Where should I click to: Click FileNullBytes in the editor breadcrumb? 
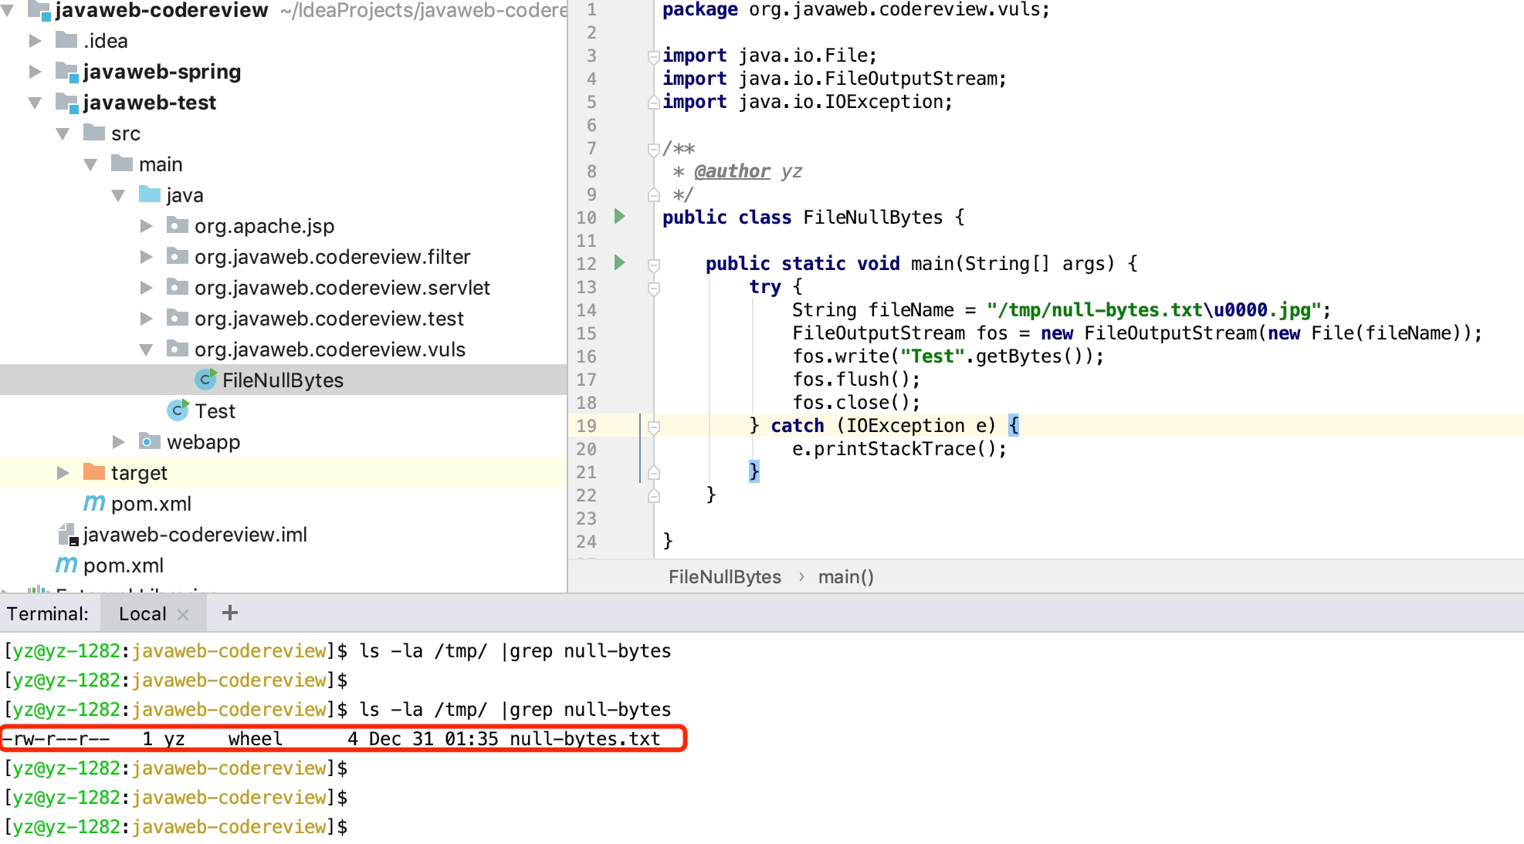[x=724, y=577]
